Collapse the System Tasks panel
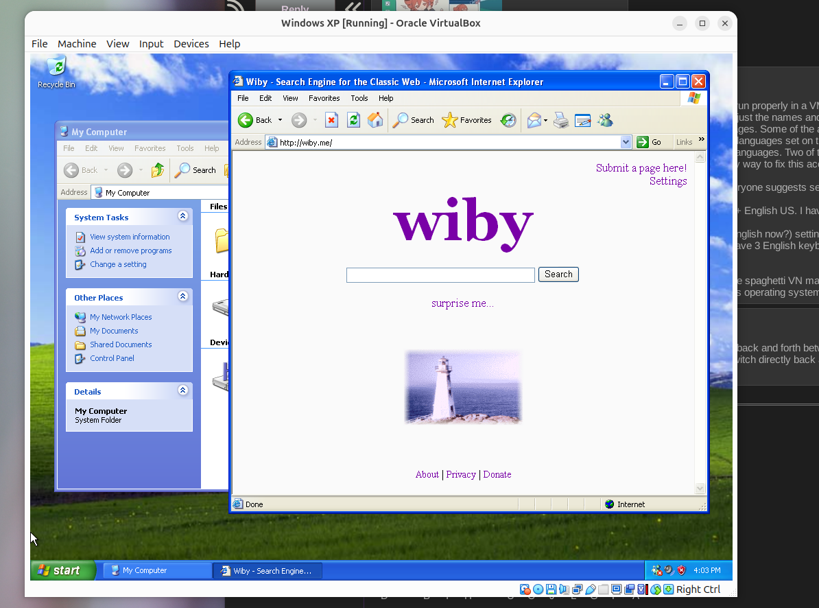 (182, 216)
